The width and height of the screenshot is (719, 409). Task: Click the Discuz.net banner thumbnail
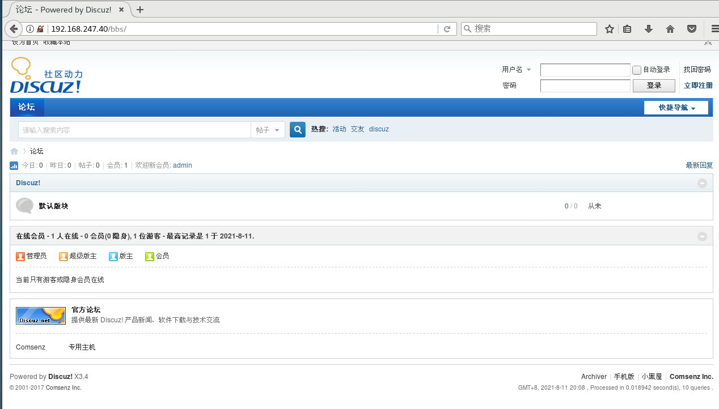pyautogui.click(x=41, y=316)
